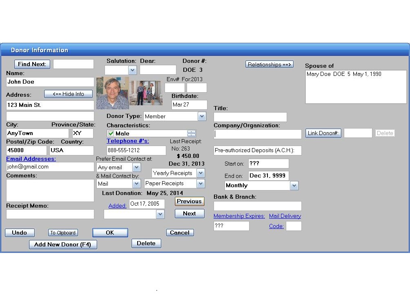The height and width of the screenshot is (308, 410).
Task: Click the City field showing AnyTown
Action: [x=38, y=133]
